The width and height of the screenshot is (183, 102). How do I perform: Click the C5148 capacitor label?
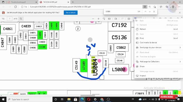click(x=120, y=61)
